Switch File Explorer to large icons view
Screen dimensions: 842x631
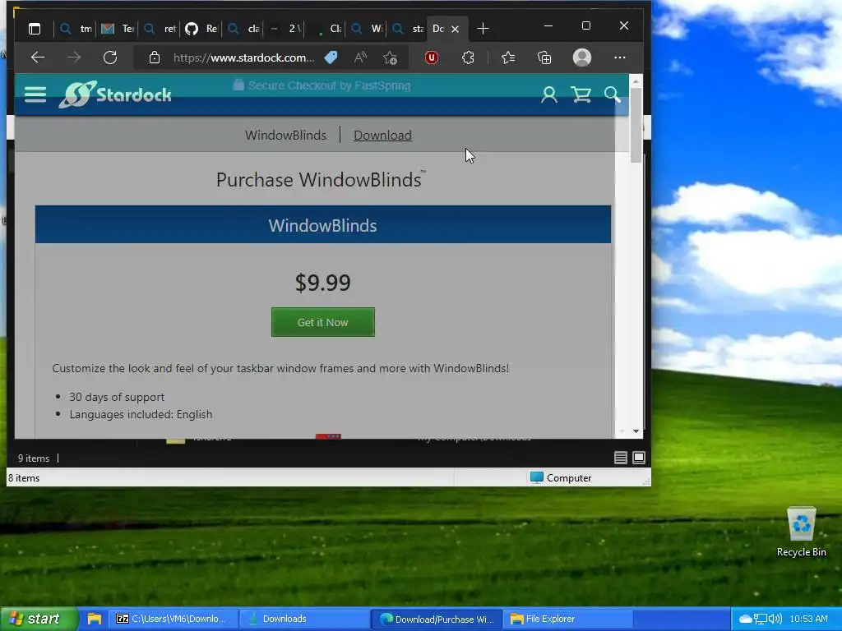(x=639, y=458)
